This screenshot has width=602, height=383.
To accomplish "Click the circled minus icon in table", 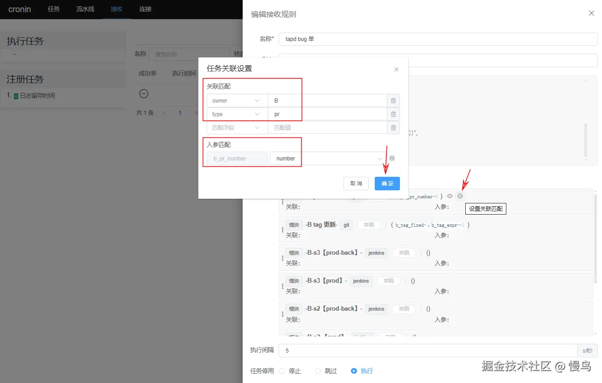I will 144,94.
